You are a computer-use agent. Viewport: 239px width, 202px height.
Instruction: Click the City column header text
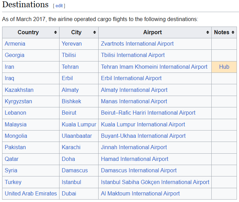[76, 32]
